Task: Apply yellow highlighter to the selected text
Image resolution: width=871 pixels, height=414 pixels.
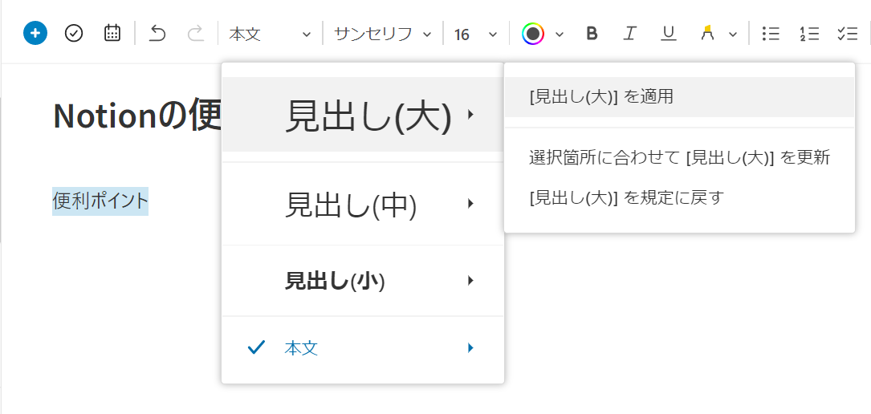Action: [x=707, y=34]
